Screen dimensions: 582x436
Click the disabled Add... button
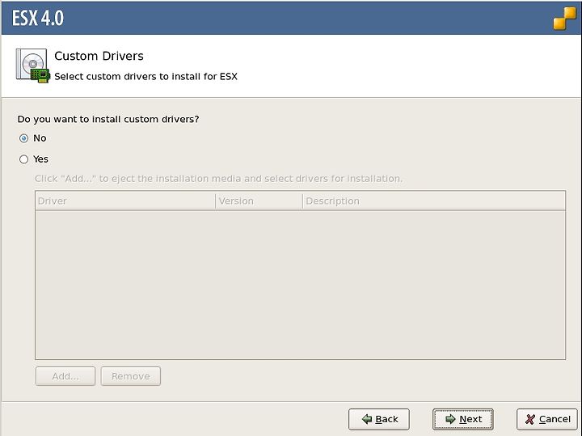point(65,376)
